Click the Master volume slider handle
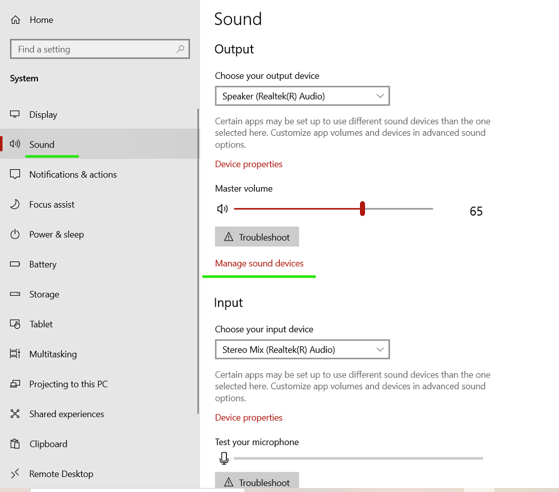The width and height of the screenshot is (559, 492). (363, 209)
